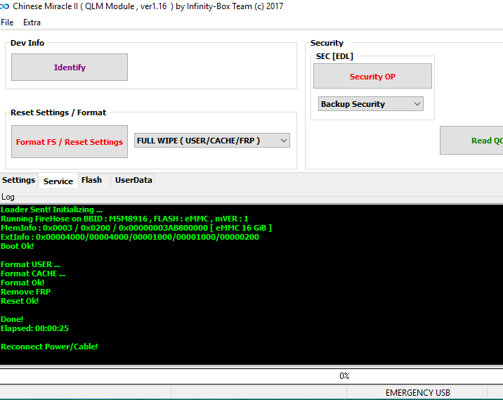Click the 'SEC [EDL]' group label
This screenshot has height=400, width=503.
tap(334, 56)
